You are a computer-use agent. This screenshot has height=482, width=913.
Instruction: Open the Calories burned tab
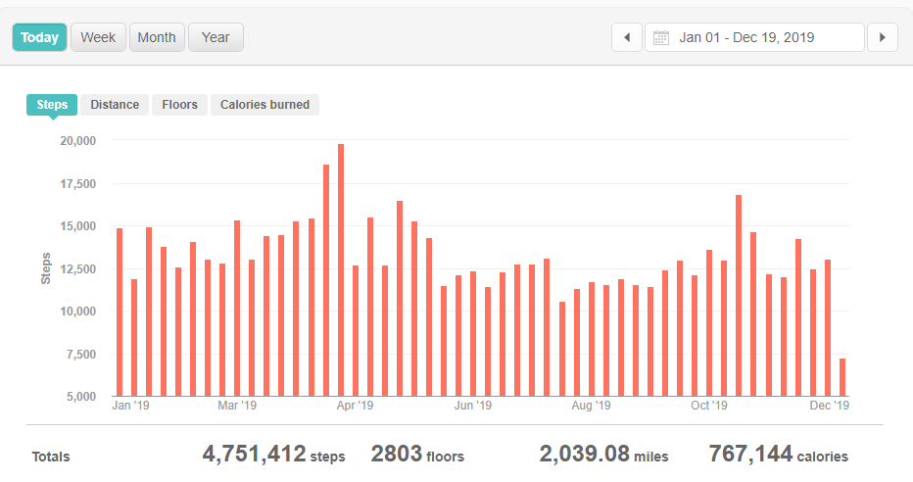pos(264,105)
